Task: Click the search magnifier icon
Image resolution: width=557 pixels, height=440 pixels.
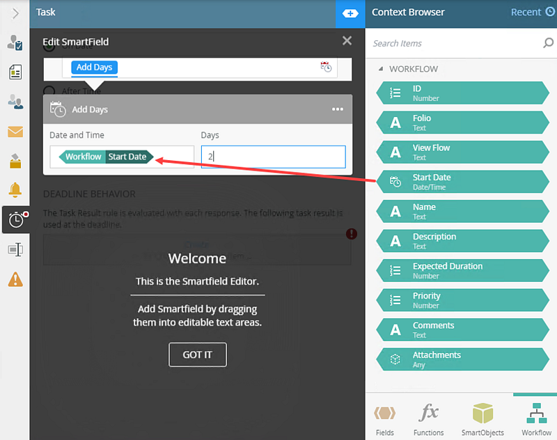Action: (548, 43)
